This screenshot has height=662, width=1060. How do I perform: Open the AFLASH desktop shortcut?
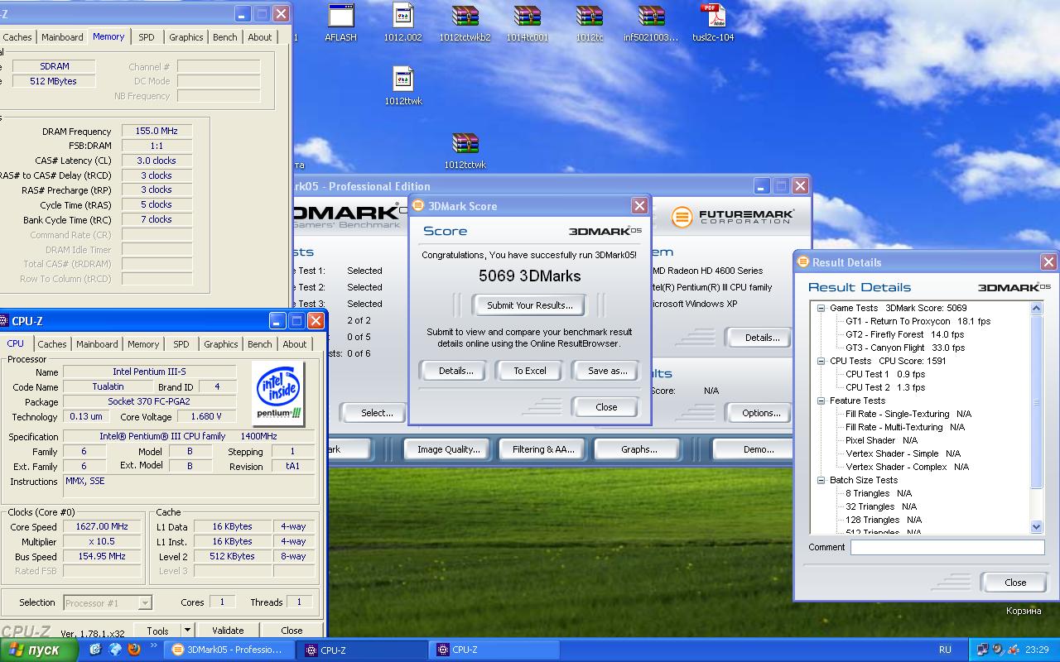click(x=340, y=22)
